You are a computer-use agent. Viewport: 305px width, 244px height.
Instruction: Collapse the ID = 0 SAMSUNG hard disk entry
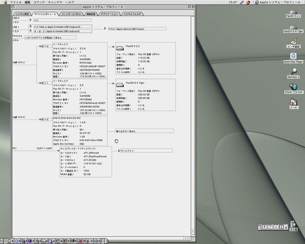[x=40, y=47]
